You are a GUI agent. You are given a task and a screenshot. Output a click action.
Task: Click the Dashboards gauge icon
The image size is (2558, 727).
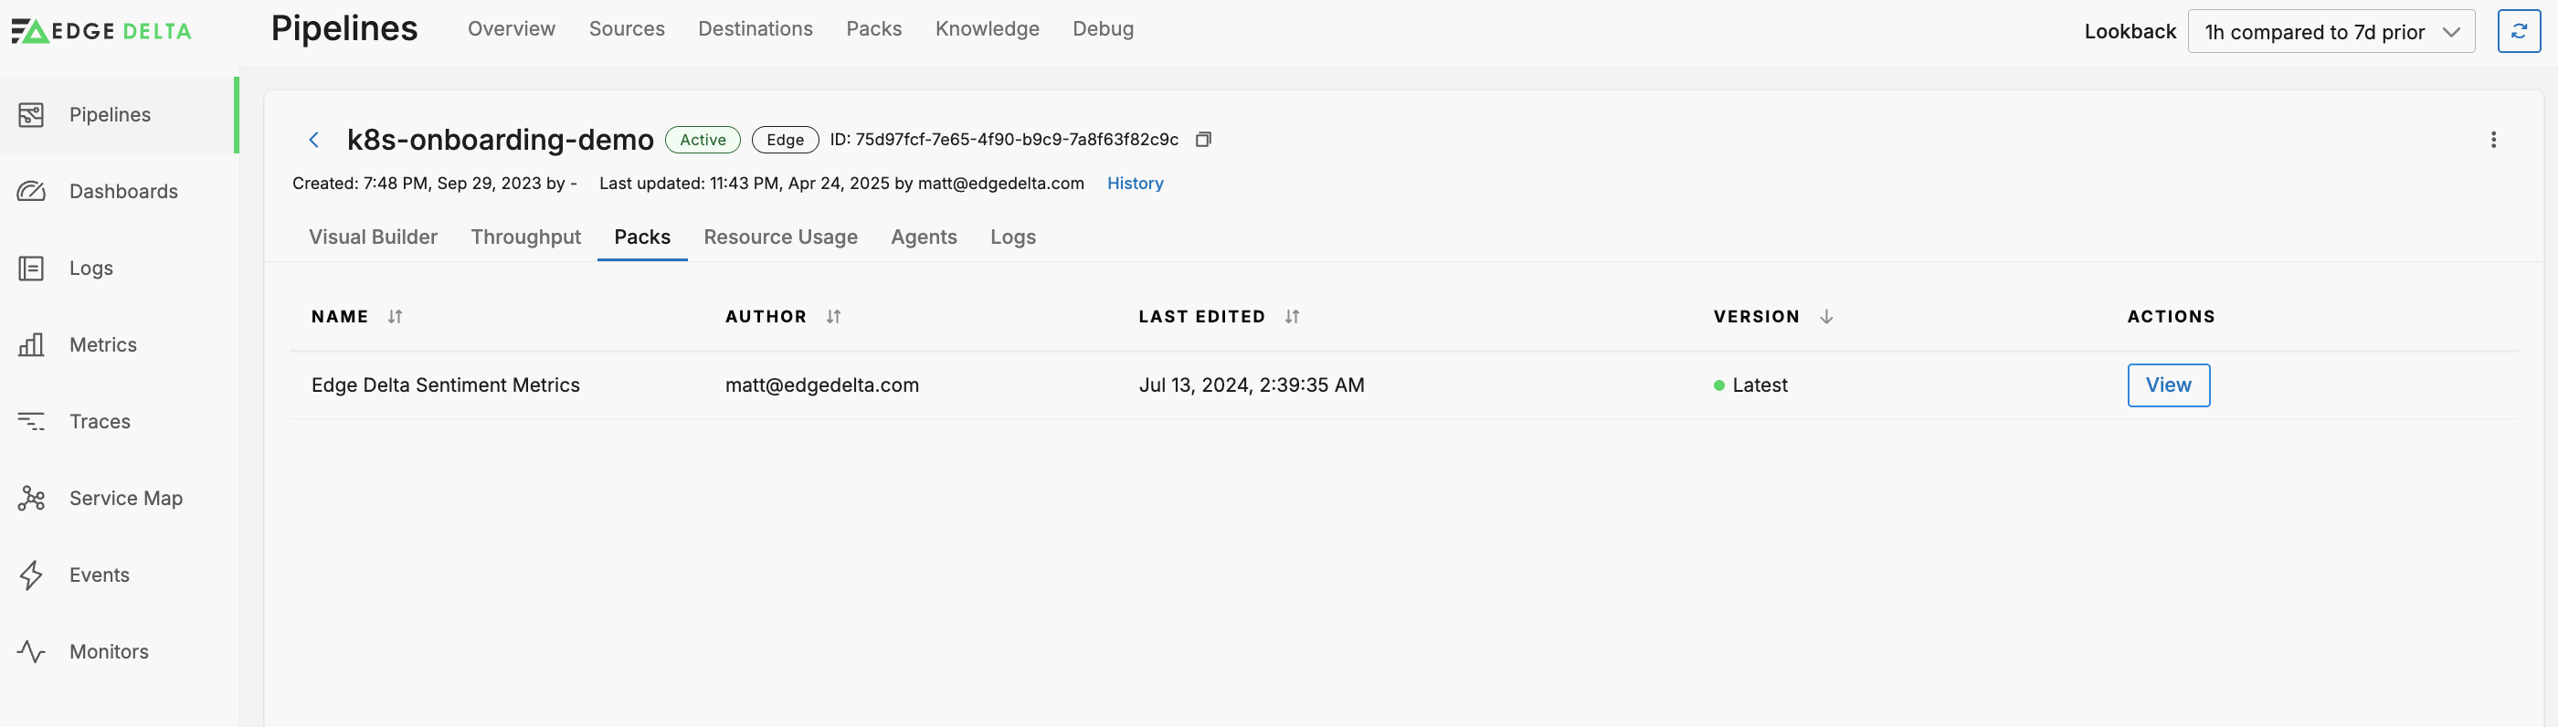(31, 192)
